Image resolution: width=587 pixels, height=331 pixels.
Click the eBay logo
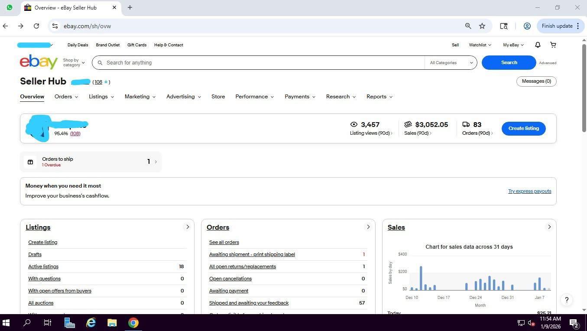tap(38, 62)
